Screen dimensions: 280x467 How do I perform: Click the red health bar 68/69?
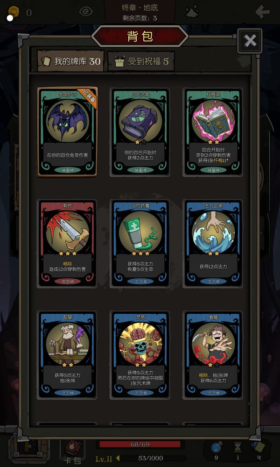tap(140, 445)
